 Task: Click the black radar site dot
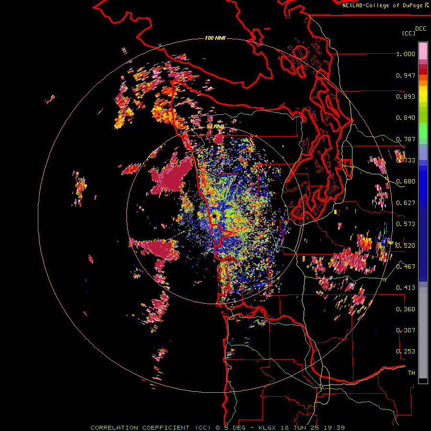(x=215, y=216)
